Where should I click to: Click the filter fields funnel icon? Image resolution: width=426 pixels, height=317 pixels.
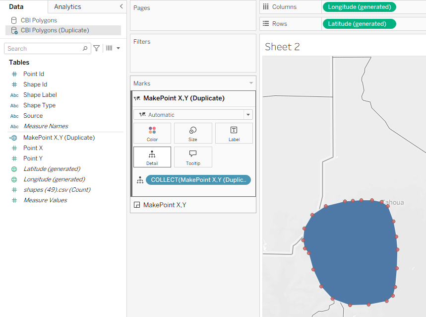[97, 48]
